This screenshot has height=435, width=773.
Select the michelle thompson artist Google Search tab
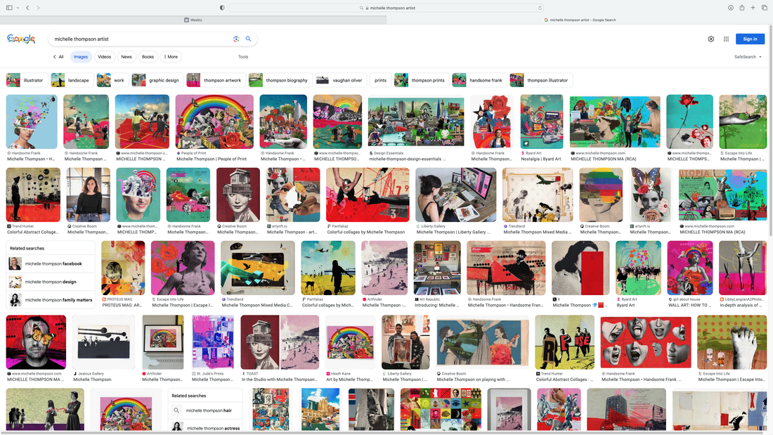(x=580, y=20)
